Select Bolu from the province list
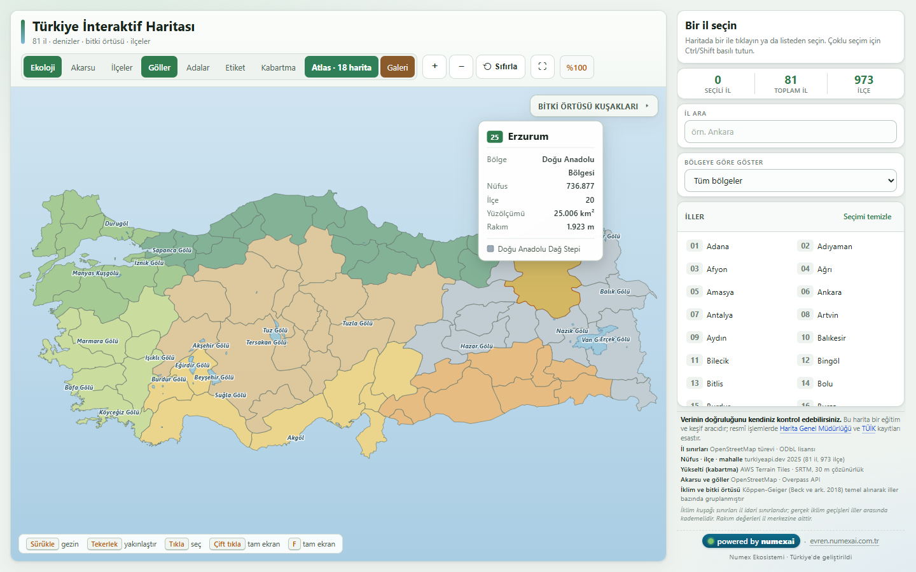916x572 pixels. [847, 383]
